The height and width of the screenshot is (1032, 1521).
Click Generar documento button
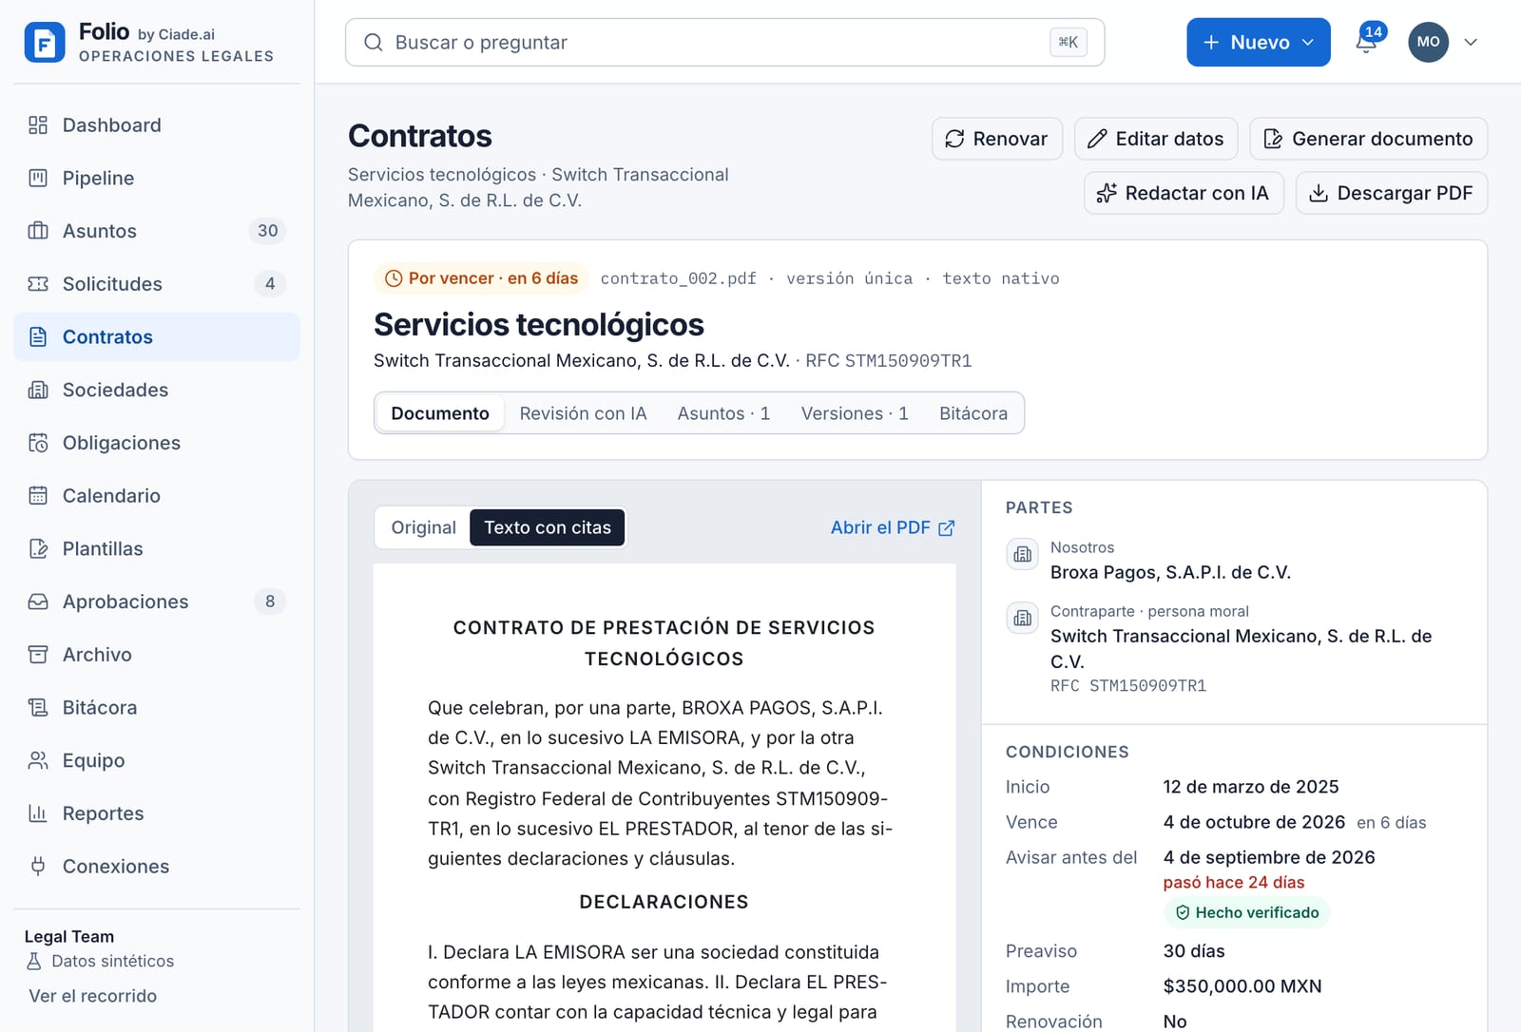1368,139
